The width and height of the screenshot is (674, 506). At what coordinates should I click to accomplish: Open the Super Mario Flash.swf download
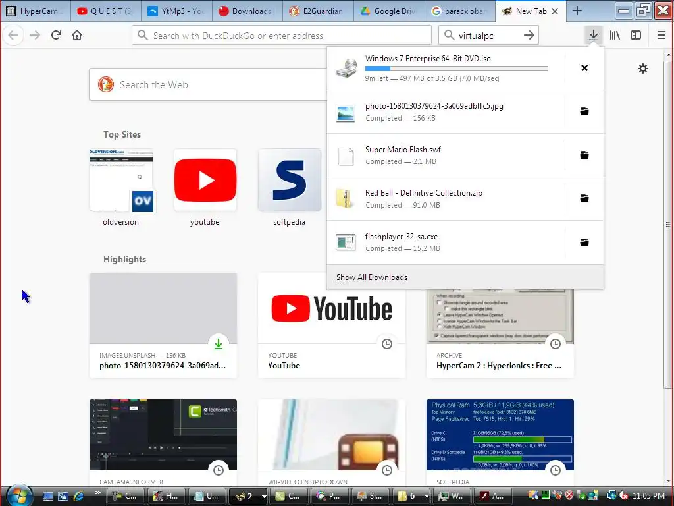pyautogui.click(x=446, y=155)
